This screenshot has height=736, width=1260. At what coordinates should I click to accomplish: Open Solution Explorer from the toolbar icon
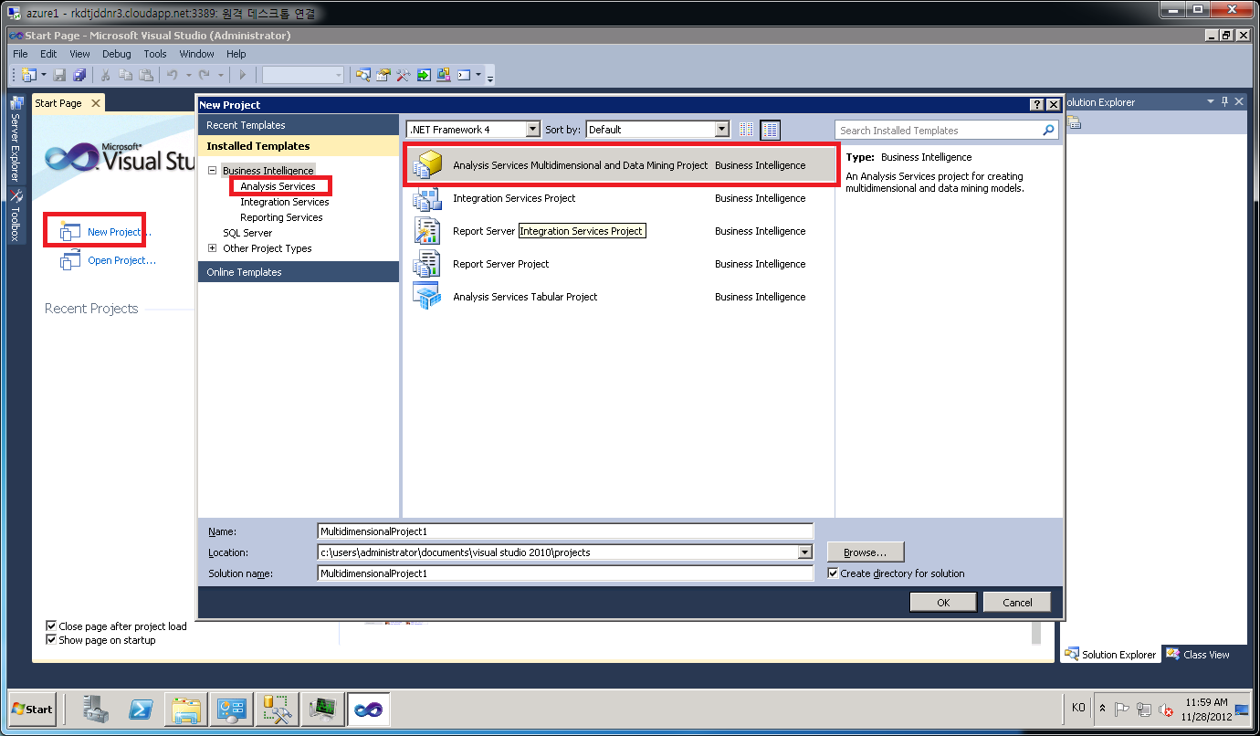coord(363,75)
